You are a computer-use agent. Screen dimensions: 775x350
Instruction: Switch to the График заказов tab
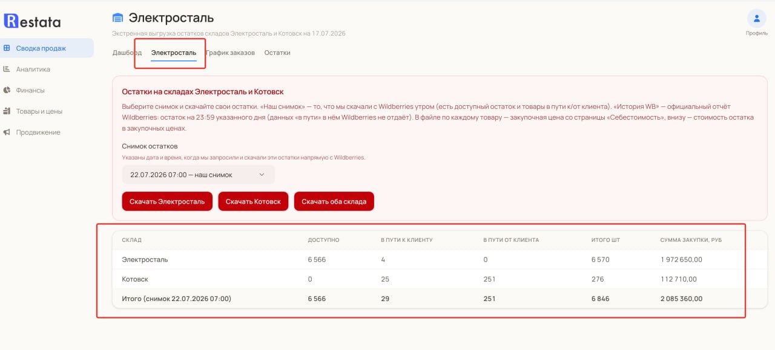coord(230,53)
